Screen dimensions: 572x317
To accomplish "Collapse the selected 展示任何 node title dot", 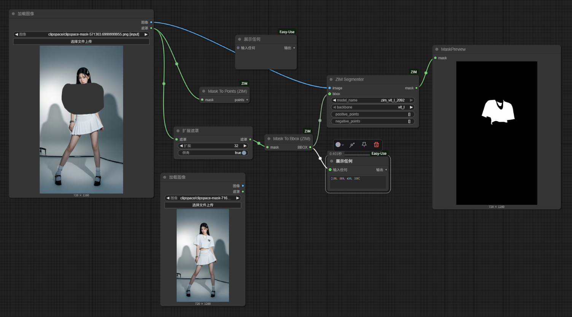I will coord(332,161).
